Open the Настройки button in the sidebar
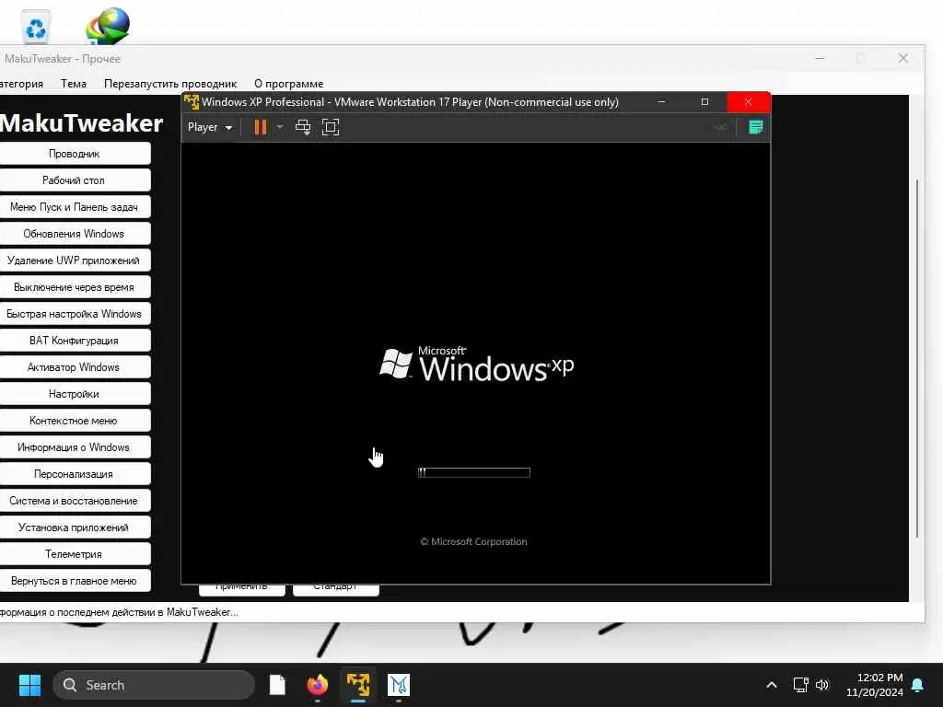This screenshot has height=707, width=943. 75,394
